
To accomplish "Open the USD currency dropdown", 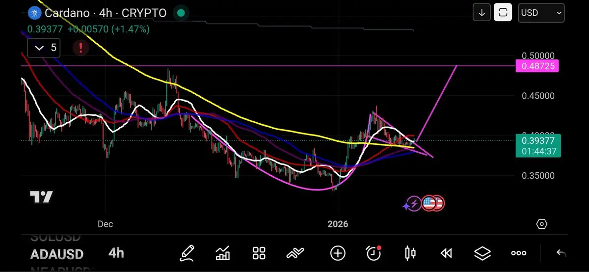I will (541, 13).
